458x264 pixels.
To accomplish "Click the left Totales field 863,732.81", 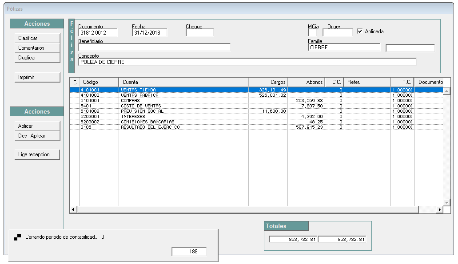I will 293,240.
